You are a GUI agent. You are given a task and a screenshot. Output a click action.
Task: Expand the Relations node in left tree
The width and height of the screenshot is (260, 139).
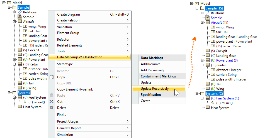click(x=15, y=12)
